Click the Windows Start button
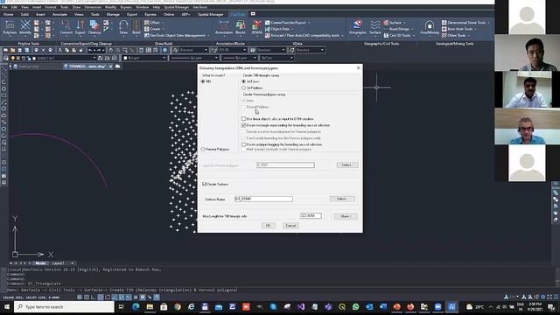The height and width of the screenshot is (315, 560). click(6, 307)
